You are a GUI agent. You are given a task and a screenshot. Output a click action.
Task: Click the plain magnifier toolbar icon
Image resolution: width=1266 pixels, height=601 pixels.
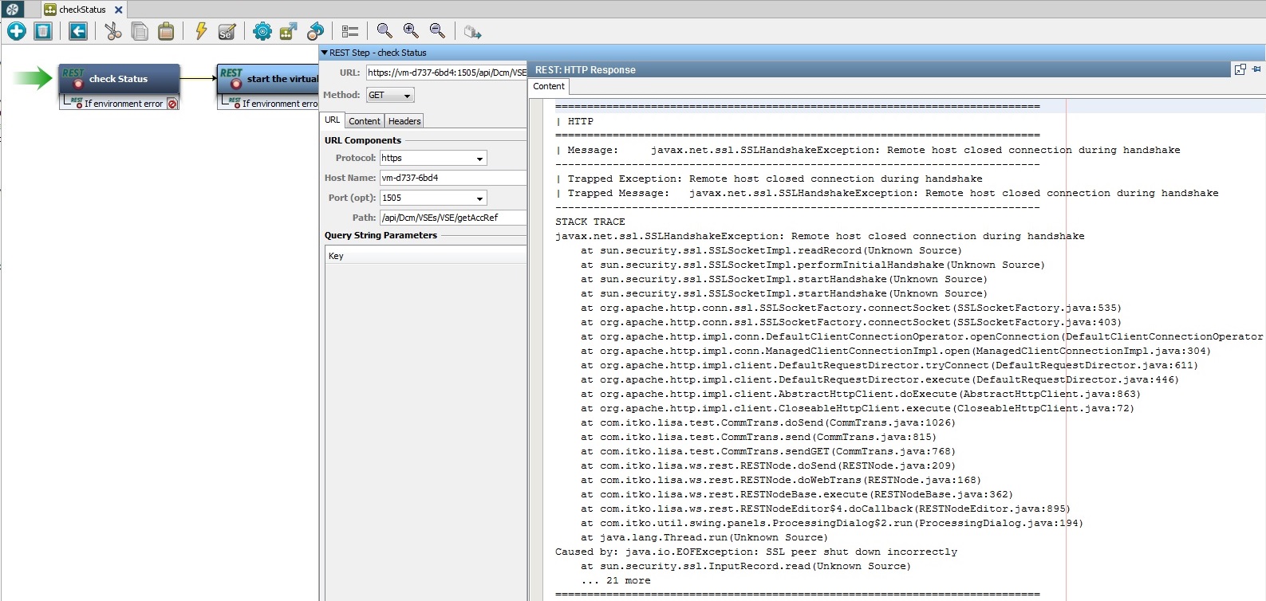(x=385, y=31)
